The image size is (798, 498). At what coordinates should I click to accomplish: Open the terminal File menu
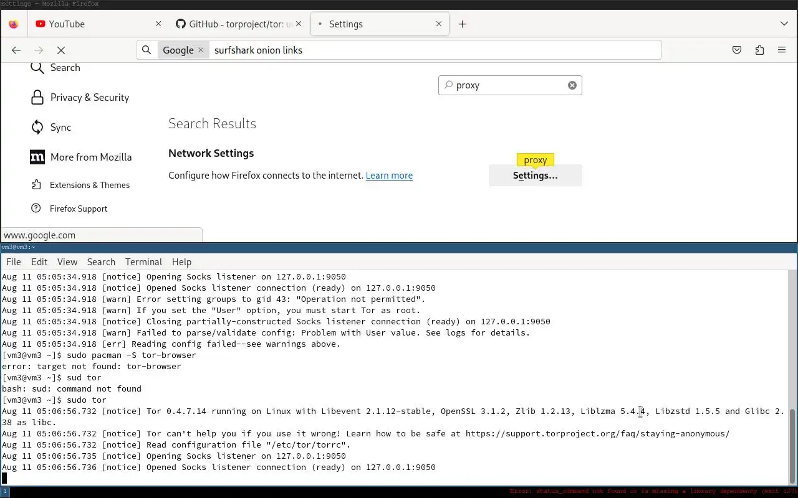tap(14, 262)
